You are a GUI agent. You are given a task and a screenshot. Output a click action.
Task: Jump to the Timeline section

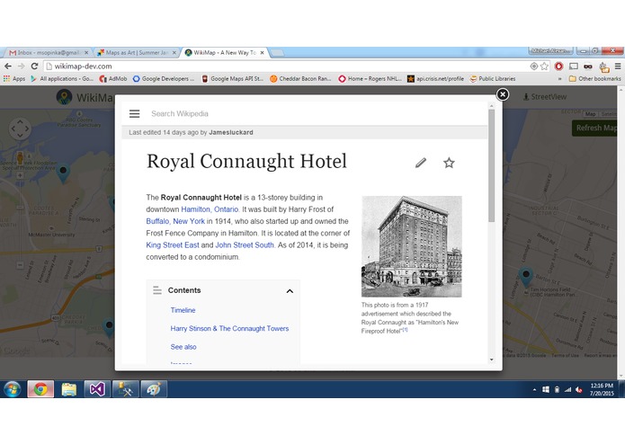(x=183, y=310)
